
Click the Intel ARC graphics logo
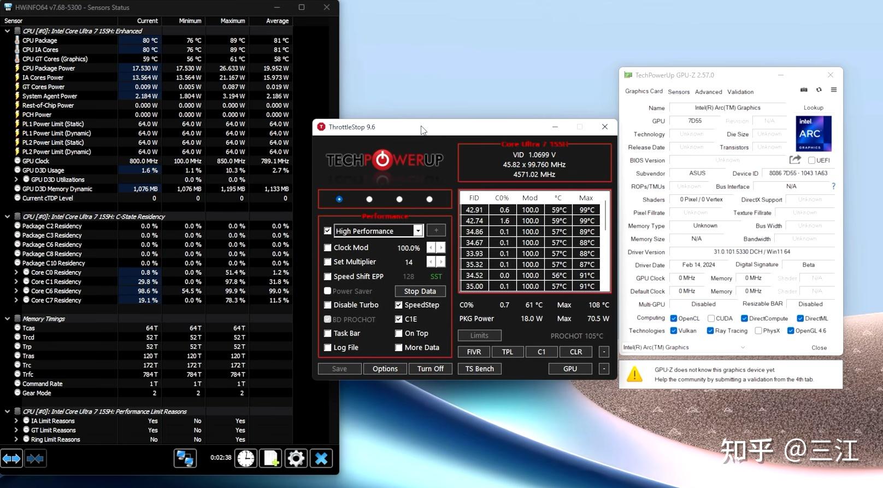pyautogui.click(x=814, y=134)
